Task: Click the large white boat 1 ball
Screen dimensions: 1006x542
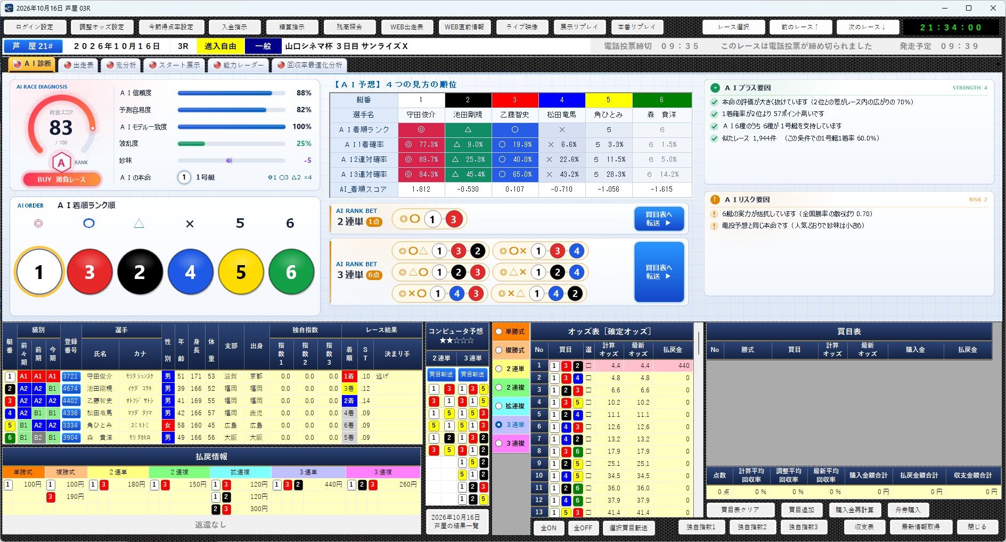Action: tap(39, 272)
